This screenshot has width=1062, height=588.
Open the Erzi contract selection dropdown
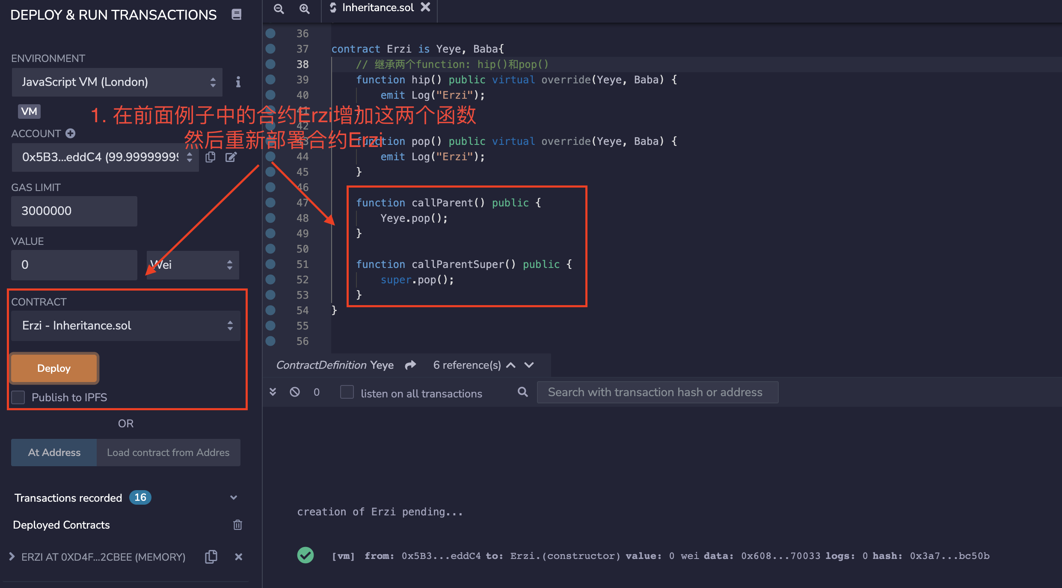tap(125, 326)
